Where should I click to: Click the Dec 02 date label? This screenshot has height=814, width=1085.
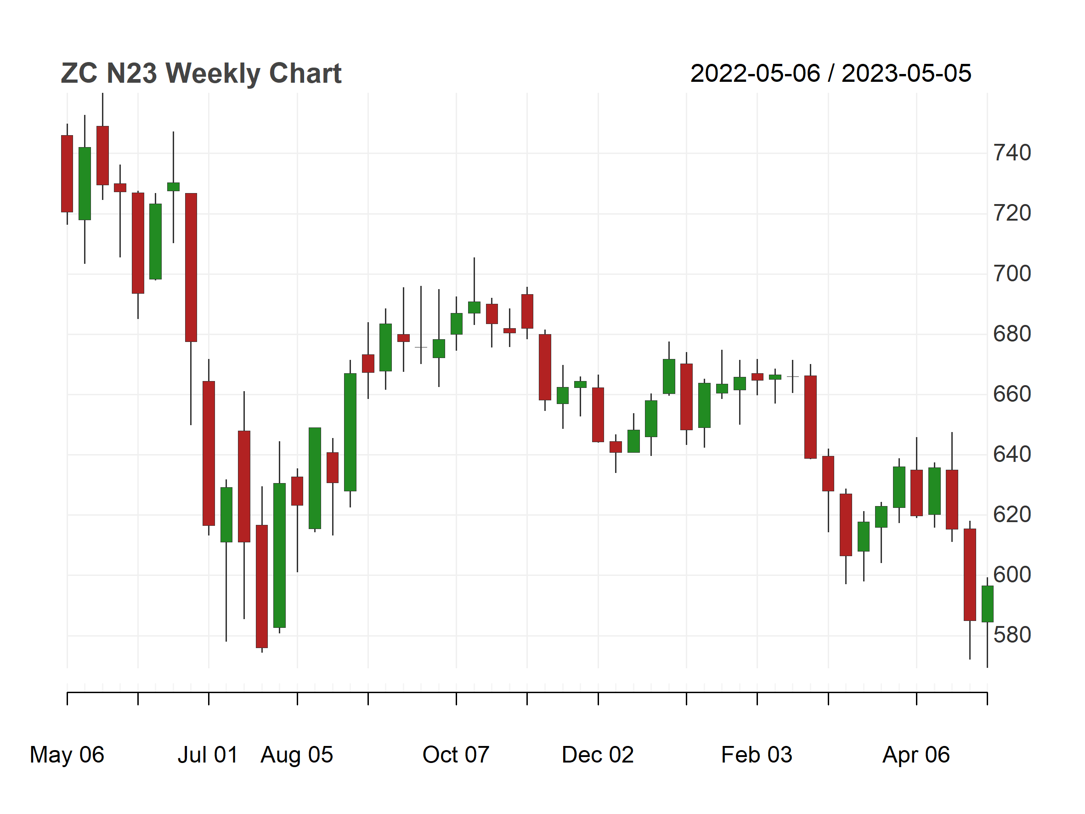point(598,755)
